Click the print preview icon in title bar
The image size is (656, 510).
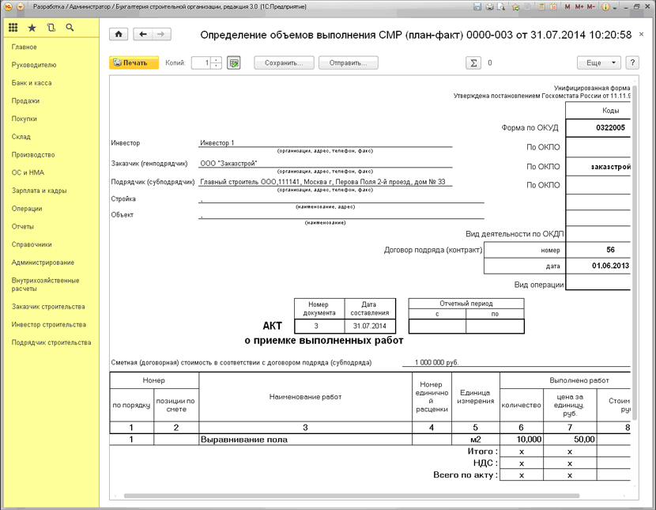click(501, 6)
